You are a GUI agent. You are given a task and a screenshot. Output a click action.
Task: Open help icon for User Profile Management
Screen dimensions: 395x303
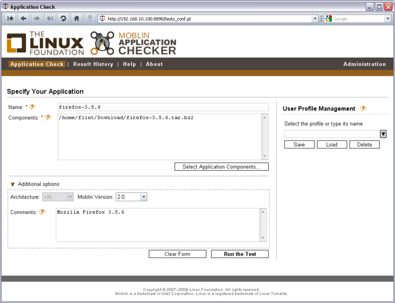coord(363,108)
